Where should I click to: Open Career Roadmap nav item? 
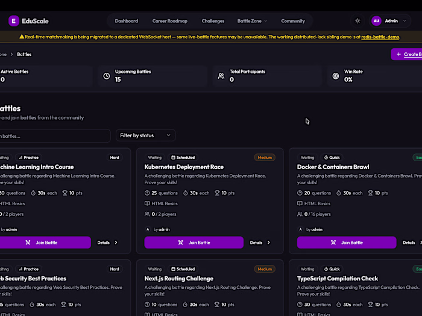pyautogui.click(x=170, y=21)
